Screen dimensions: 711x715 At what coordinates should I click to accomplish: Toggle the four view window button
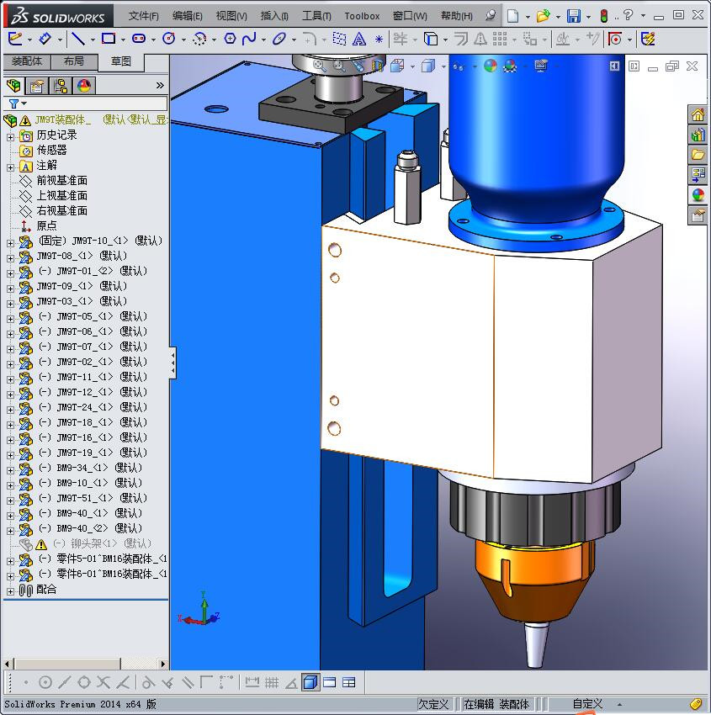(349, 683)
